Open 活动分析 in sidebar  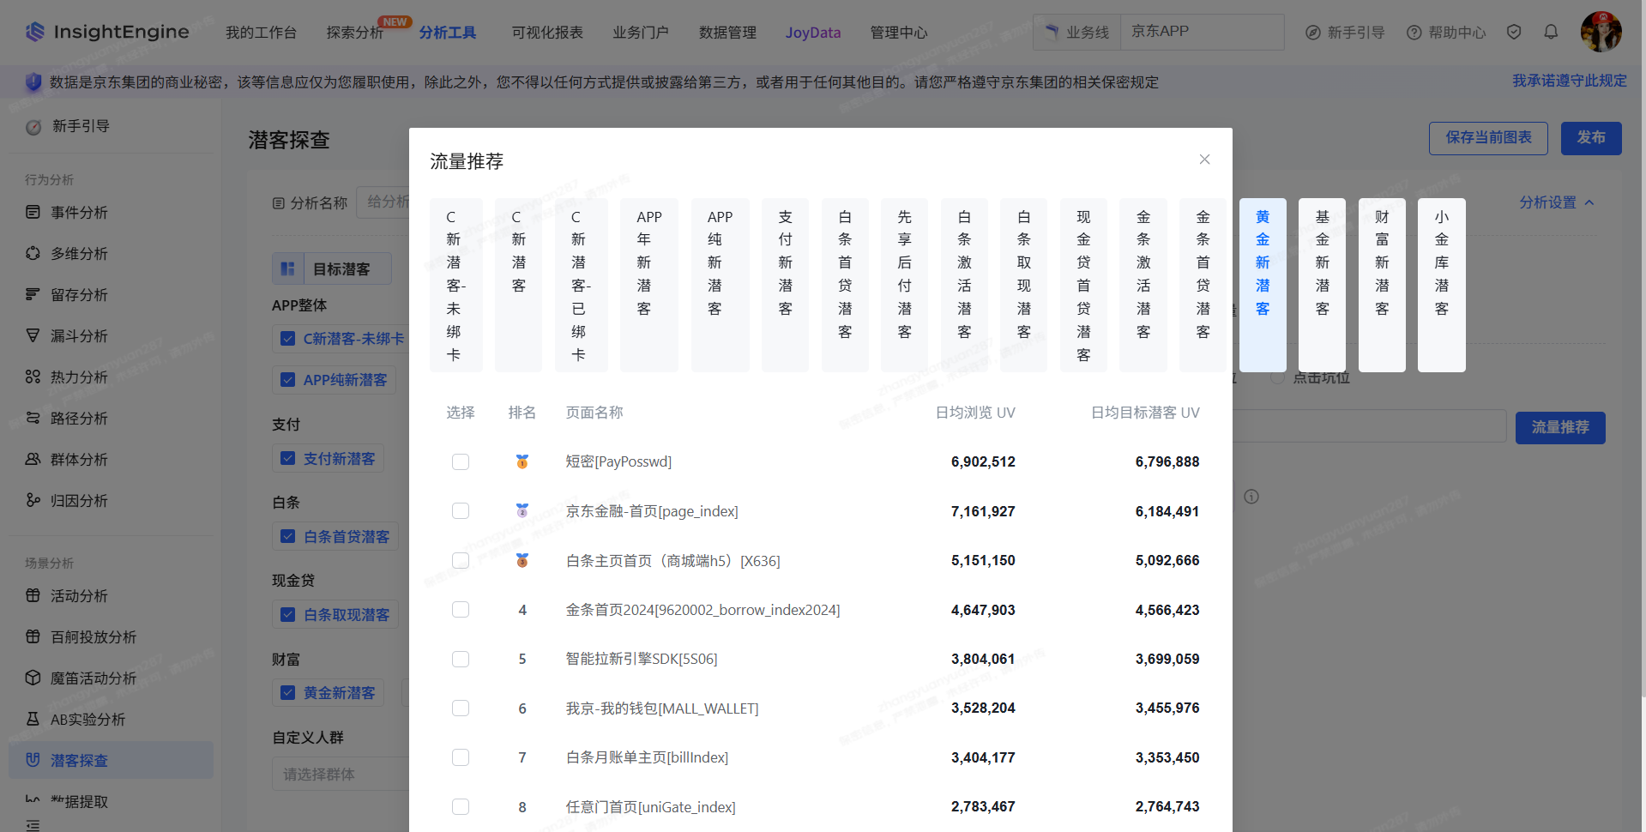coord(79,595)
